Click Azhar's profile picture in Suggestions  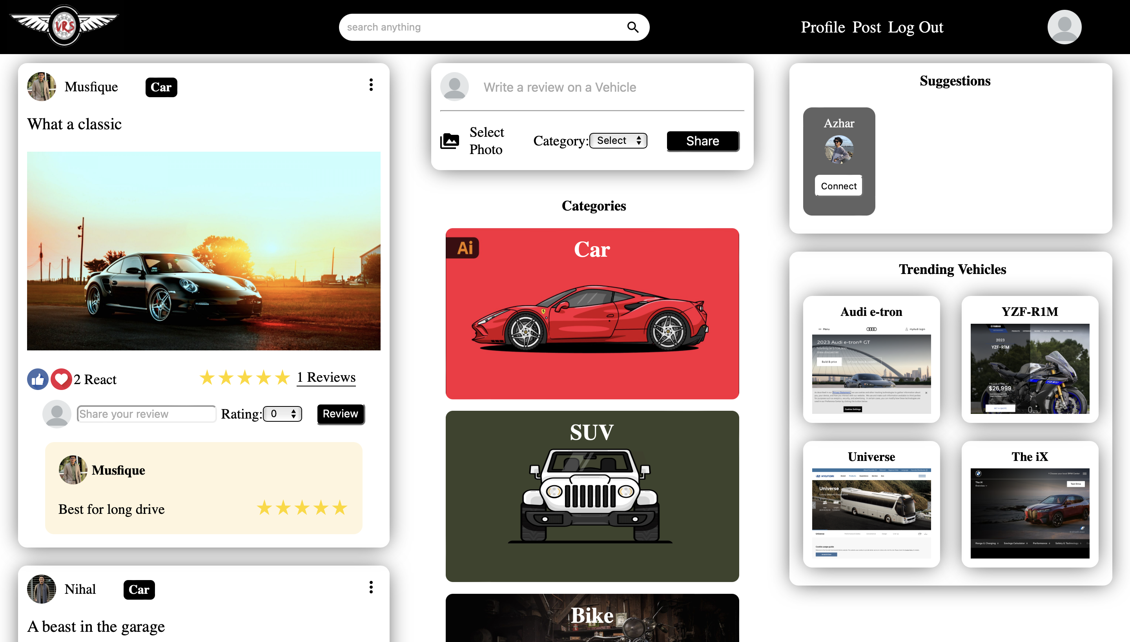[839, 149]
